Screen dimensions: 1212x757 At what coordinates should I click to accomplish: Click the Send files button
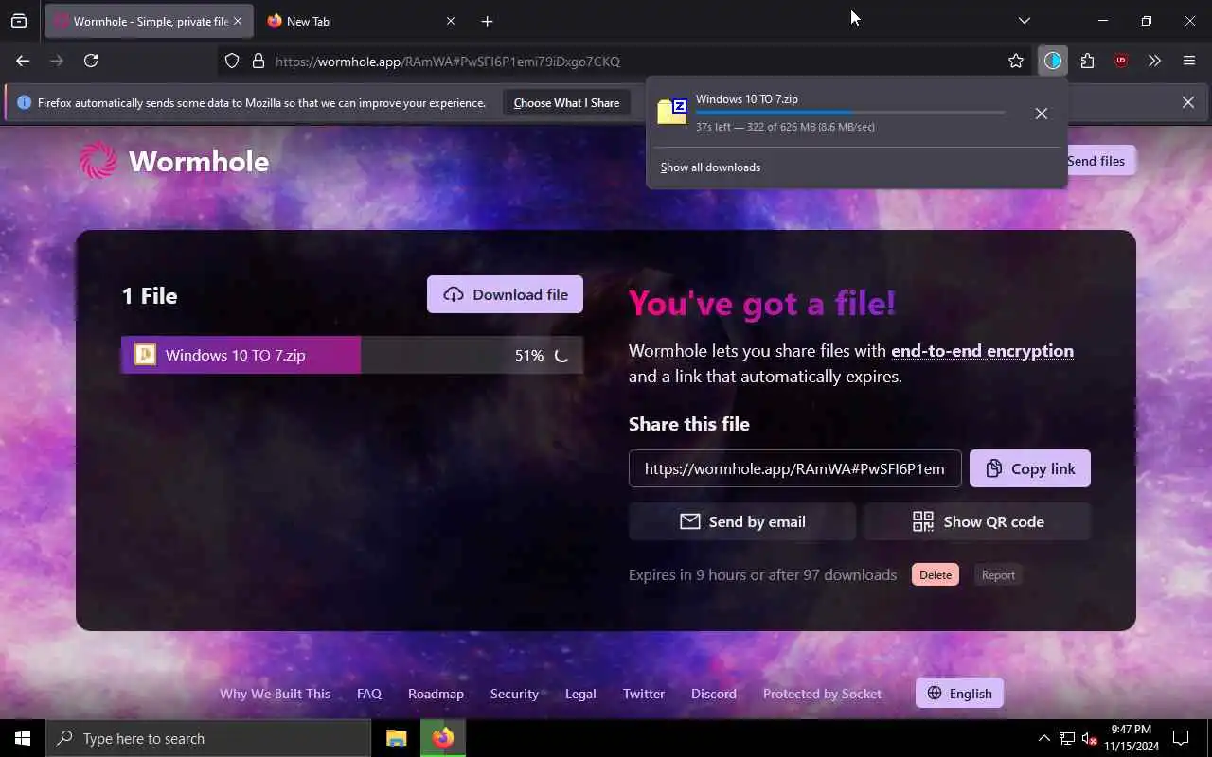(1096, 161)
